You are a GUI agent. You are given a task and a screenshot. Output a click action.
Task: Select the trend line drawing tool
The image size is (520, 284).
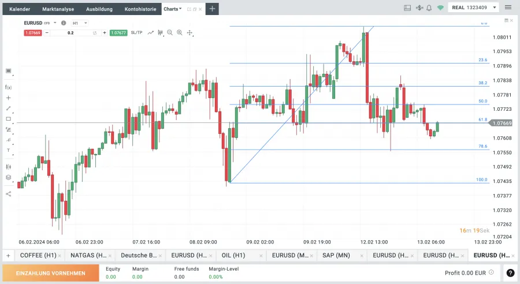(8, 109)
